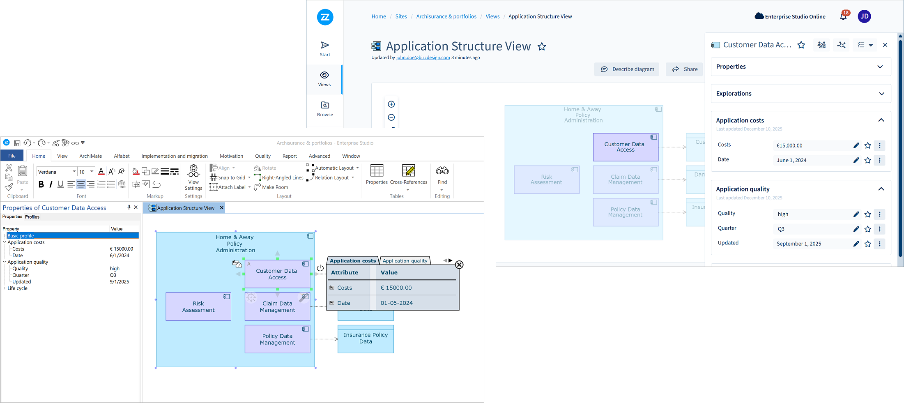Click the fill color bucket icon
Image resolution: width=904 pixels, height=403 pixels.
136,171
